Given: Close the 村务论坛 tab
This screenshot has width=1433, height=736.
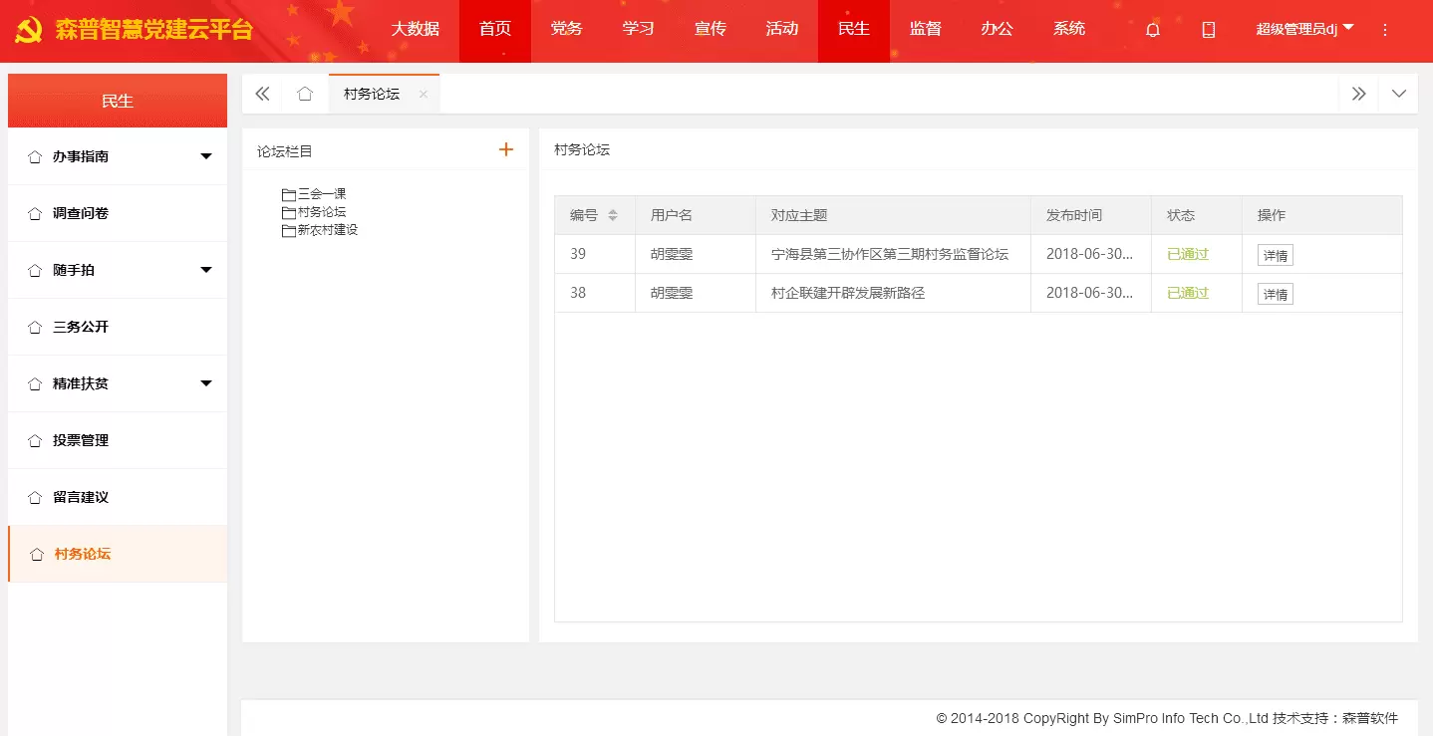Looking at the screenshot, I should point(424,95).
